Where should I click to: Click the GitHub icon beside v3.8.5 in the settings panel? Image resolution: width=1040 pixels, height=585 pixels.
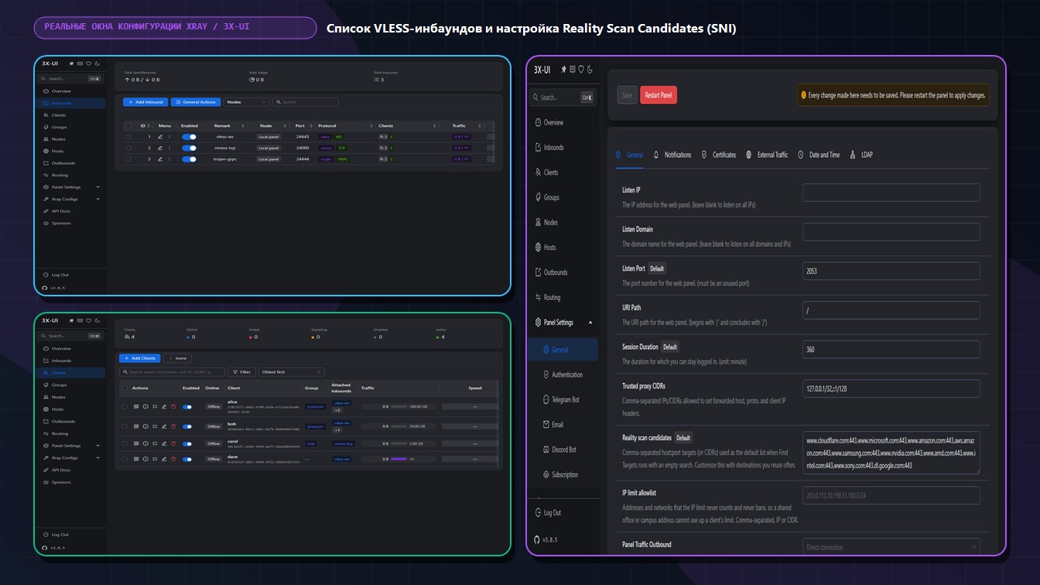[537, 539]
